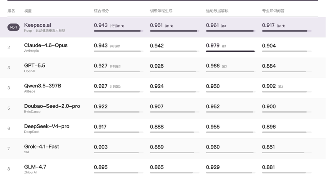Click the No.1 rank badge

coord(13,27)
